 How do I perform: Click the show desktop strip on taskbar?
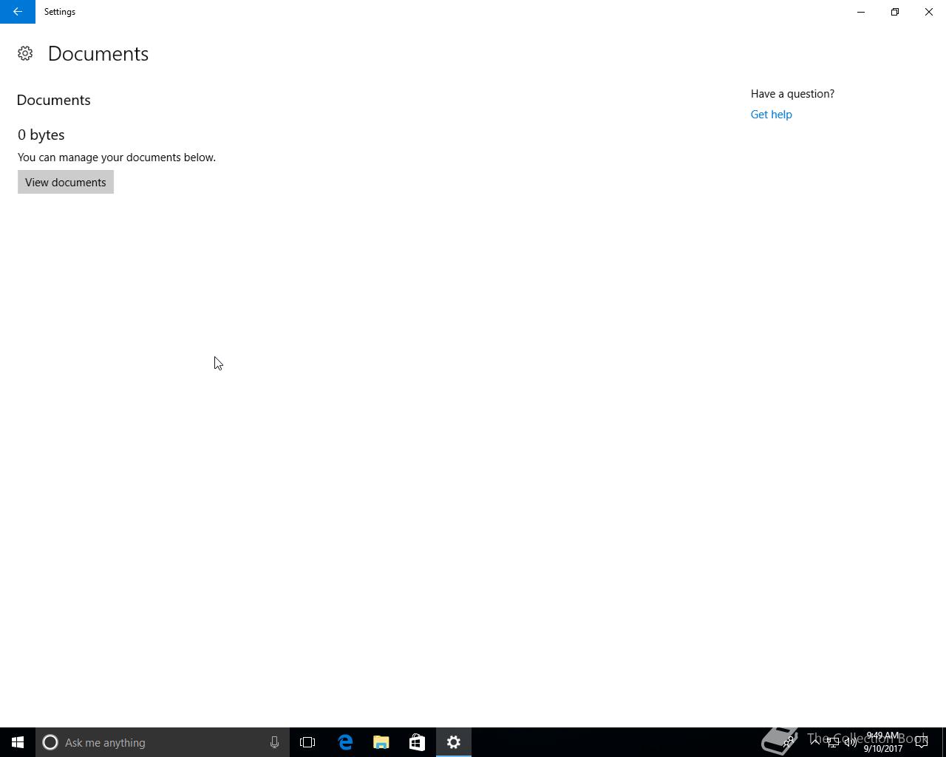click(x=944, y=742)
